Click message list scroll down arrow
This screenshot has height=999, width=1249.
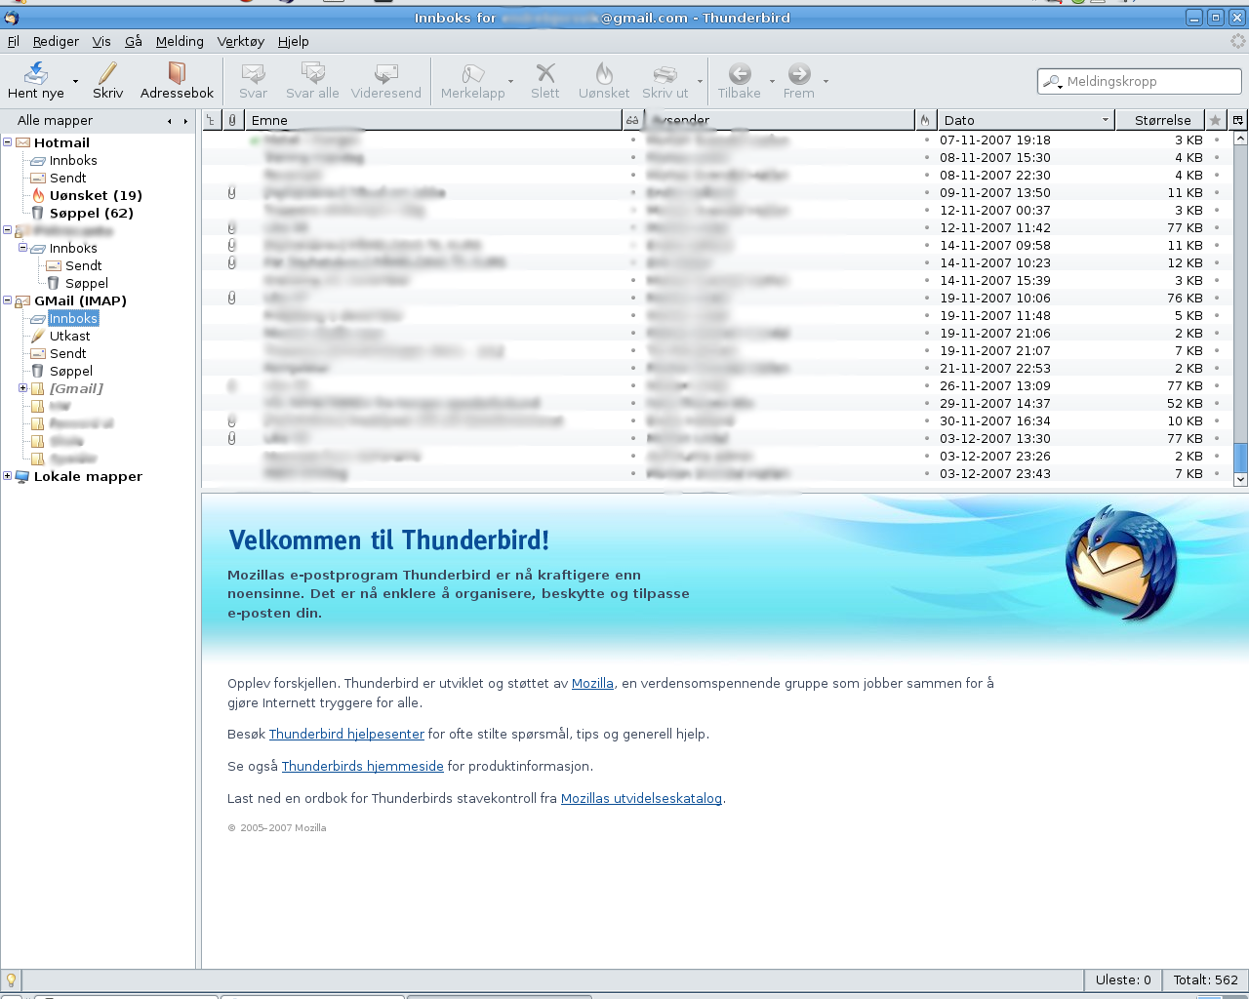pyautogui.click(x=1240, y=479)
